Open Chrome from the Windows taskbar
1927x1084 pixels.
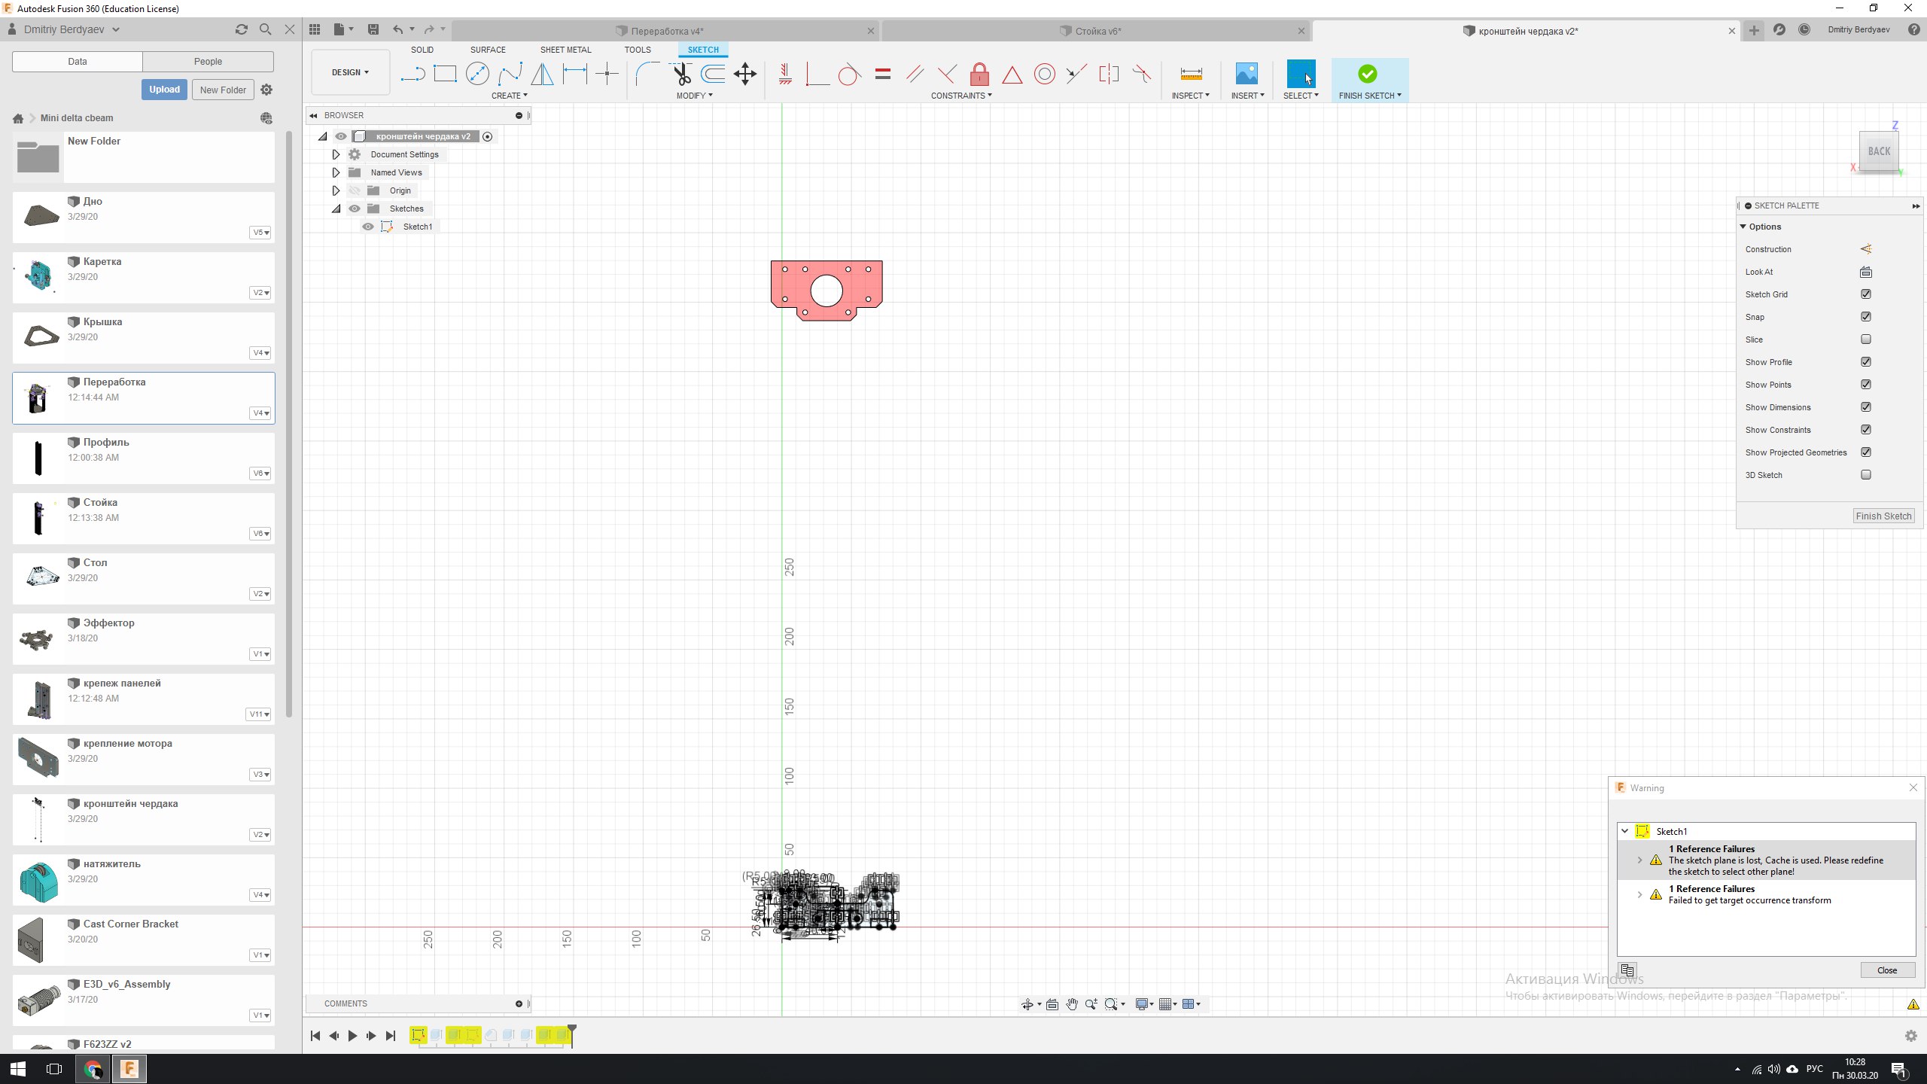pyautogui.click(x=93, y=1068)
